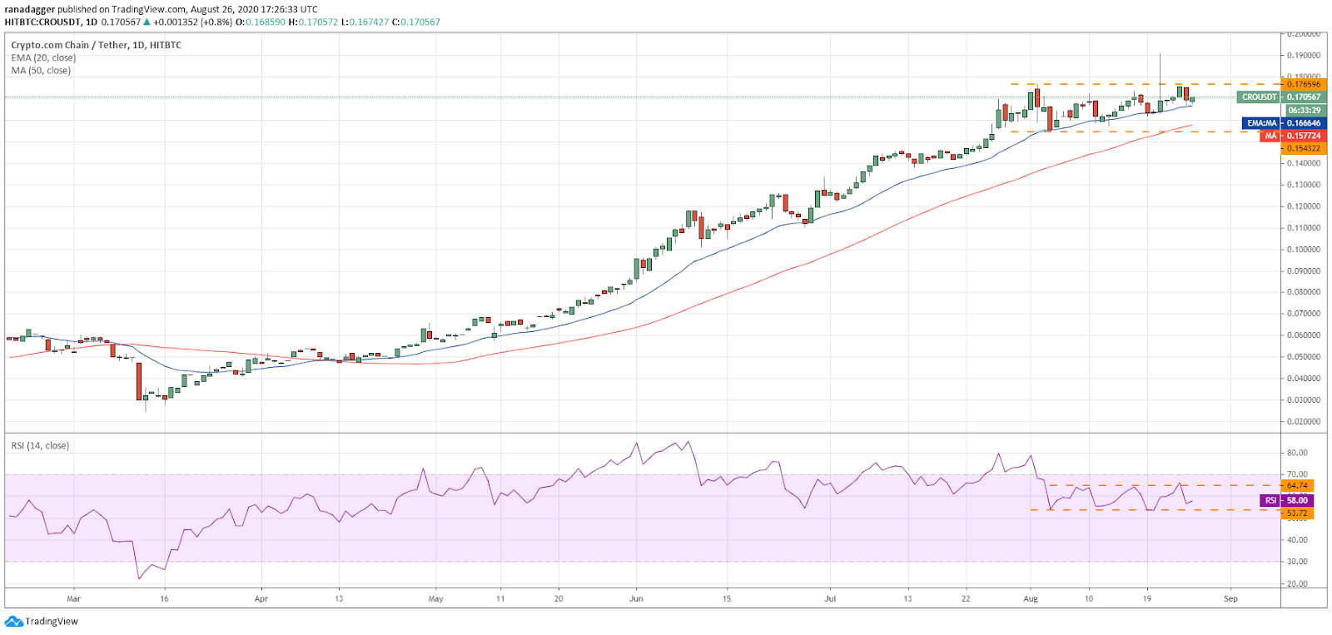Image resolution: width=1332 pixels, height=635 pixels.
Task: Click the orange 0.176596 resistance price label
Action: click(x=1304, y=84)
